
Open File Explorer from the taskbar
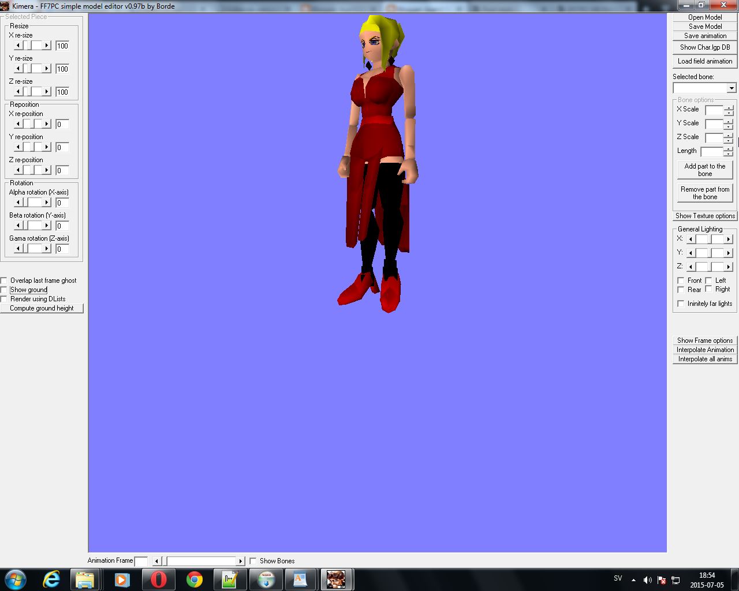tap(85, 579)
